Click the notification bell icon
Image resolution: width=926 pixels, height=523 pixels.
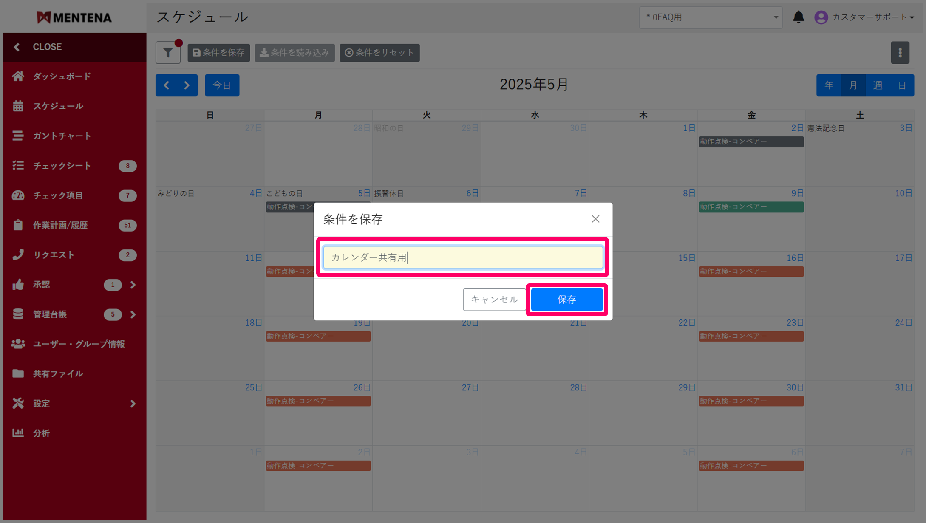tap(798, 17)
